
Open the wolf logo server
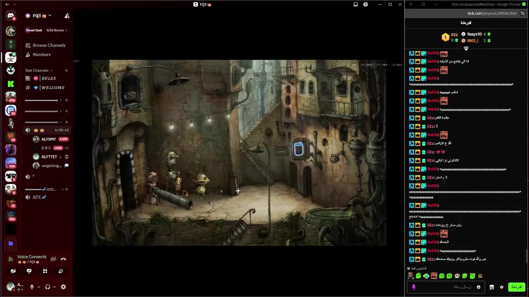coord(11,31)
